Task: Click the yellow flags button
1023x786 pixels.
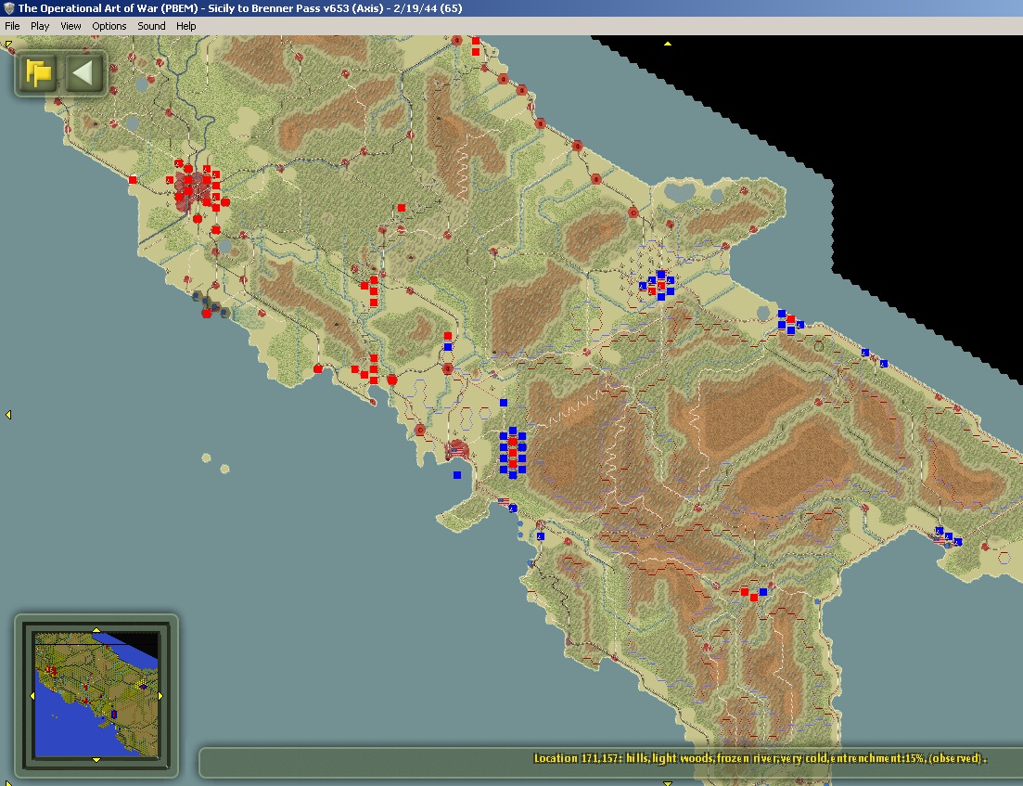Action: (x=39, y=72)
